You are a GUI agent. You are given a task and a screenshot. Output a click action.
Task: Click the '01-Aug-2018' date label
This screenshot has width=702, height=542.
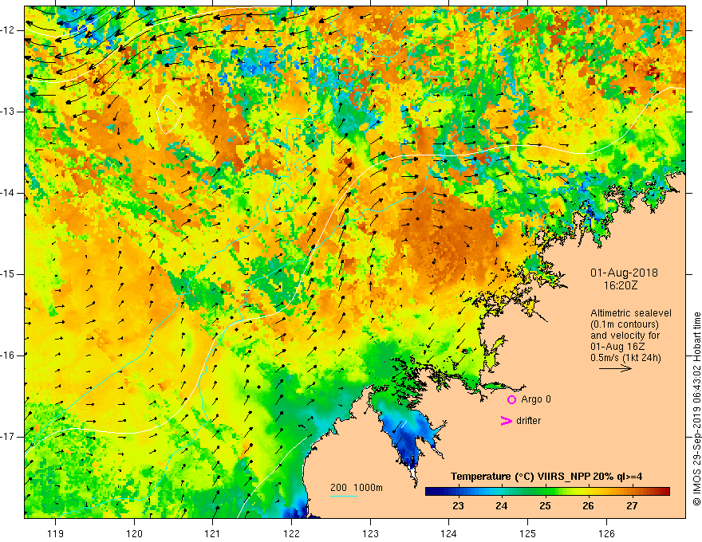(624, 273)
